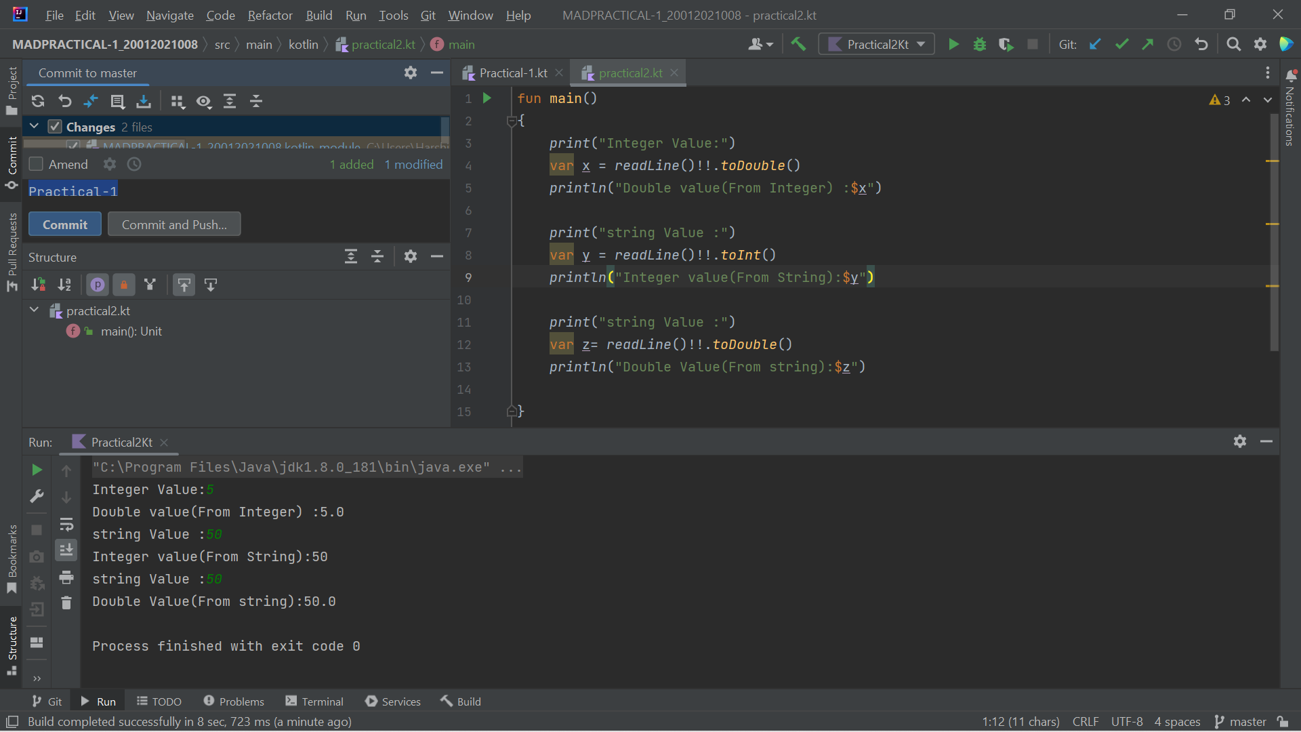The image size is (1301, 732).
Task: Click the green build hammer icon
Action: (x=798, y=45)
